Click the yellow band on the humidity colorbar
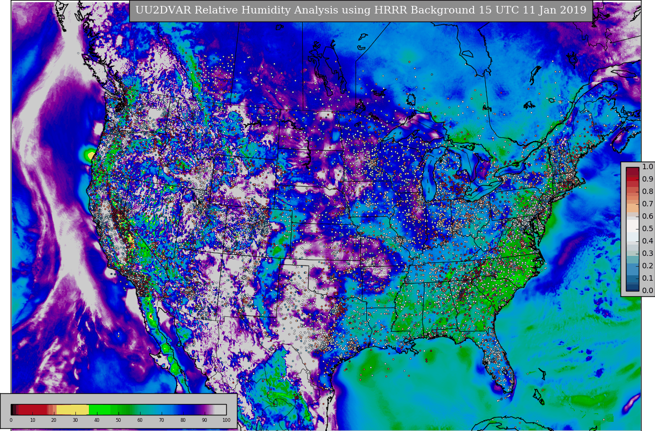Viewport: 655px width, 431px height. [x=73, y=409]
